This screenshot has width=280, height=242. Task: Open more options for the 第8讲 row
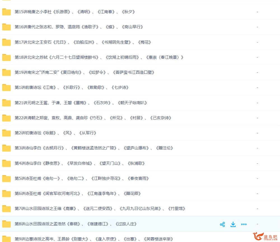[x=244, y=224]
